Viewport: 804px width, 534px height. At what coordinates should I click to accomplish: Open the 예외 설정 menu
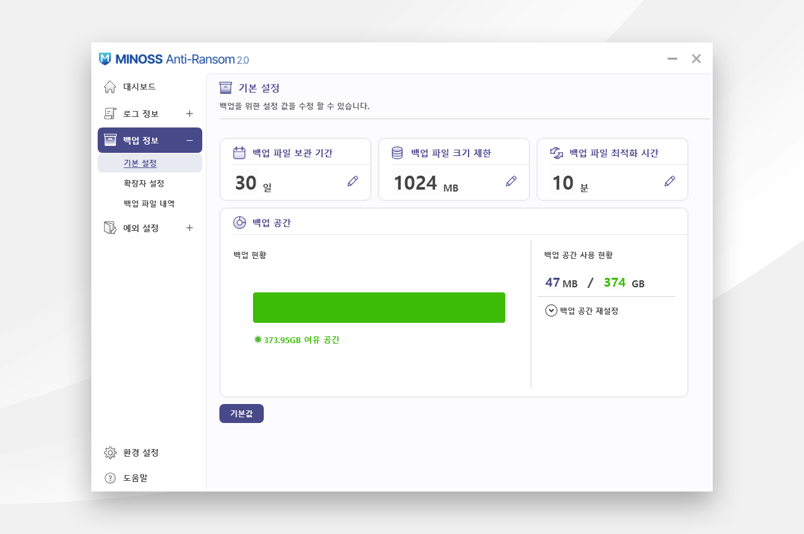[150, 228]
